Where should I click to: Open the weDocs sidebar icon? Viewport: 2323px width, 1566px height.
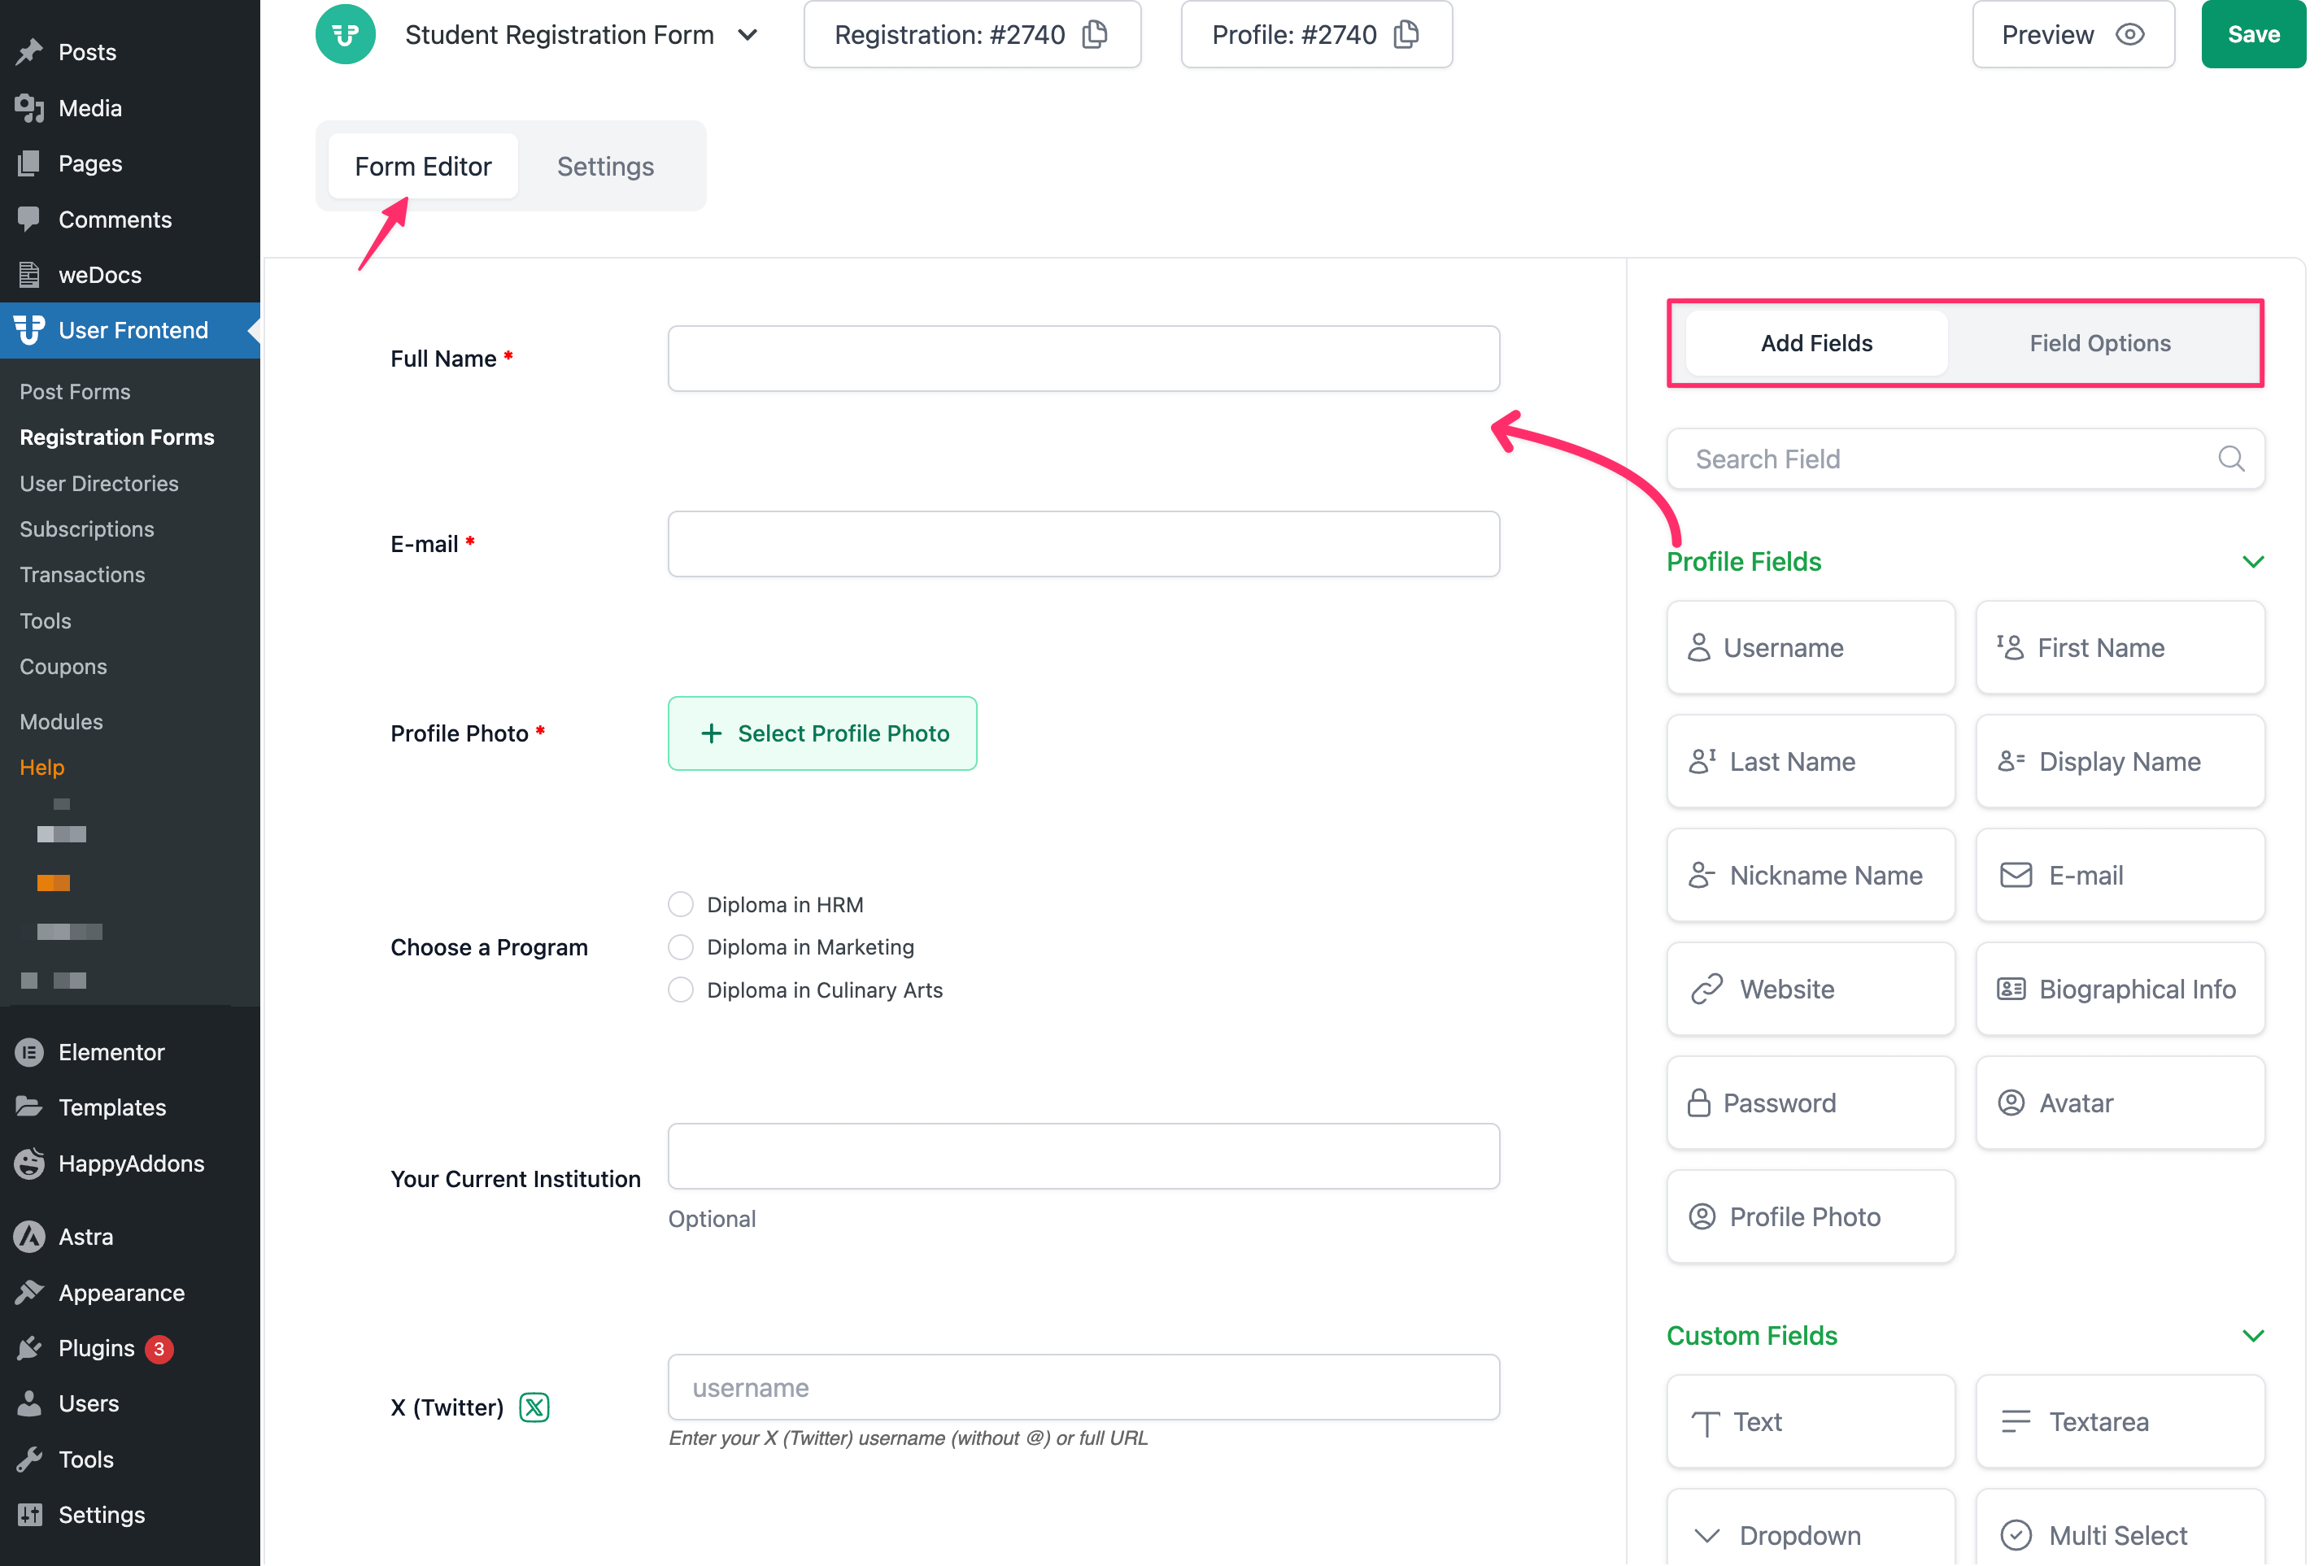(x=29, y=275)
